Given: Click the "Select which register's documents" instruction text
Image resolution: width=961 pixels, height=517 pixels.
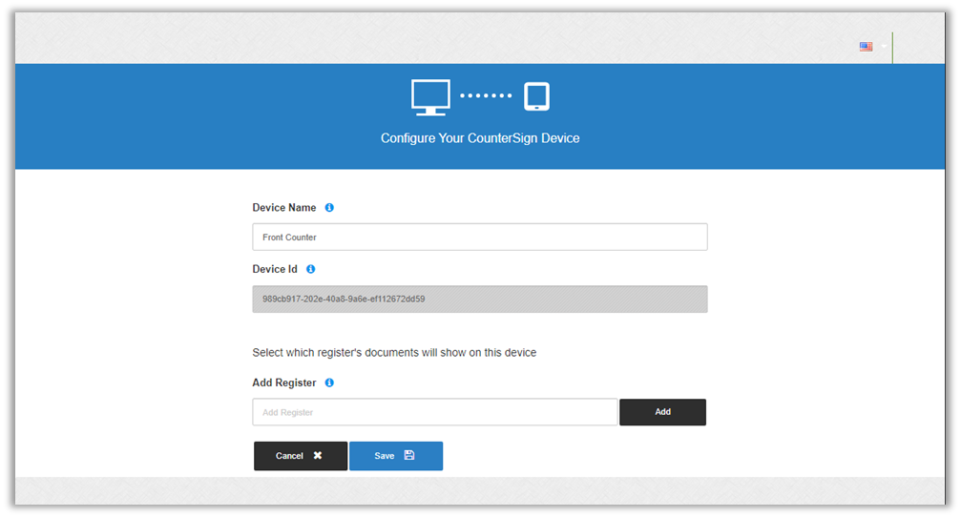Looking at the screenshot, I should 394,352.
